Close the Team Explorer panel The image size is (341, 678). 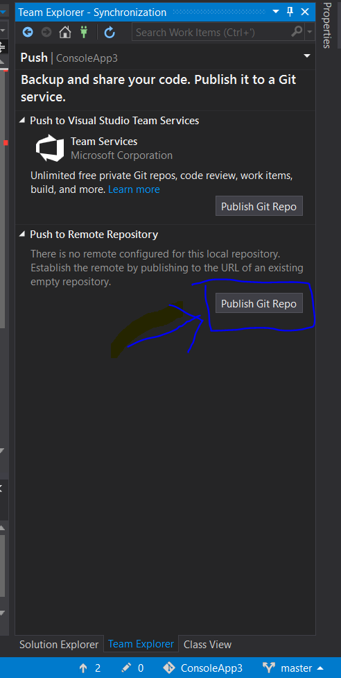[x=305, y=12]
